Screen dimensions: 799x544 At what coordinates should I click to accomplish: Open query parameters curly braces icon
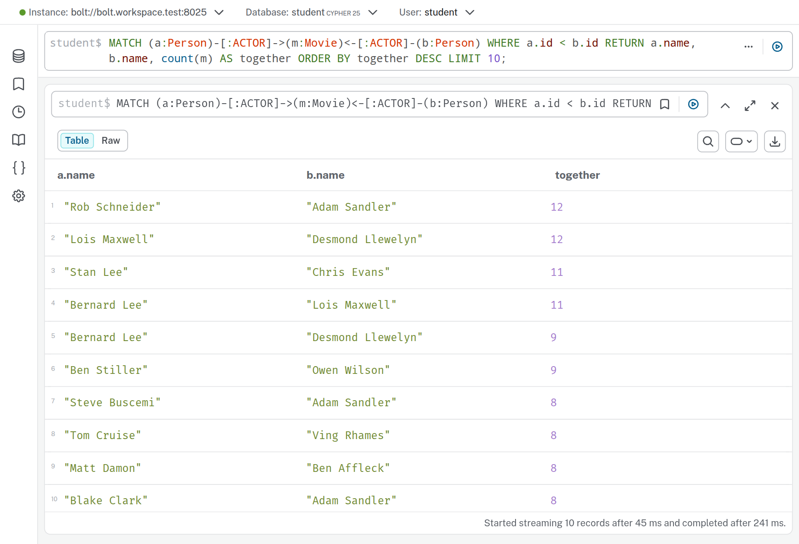click(x=19, y=168)
